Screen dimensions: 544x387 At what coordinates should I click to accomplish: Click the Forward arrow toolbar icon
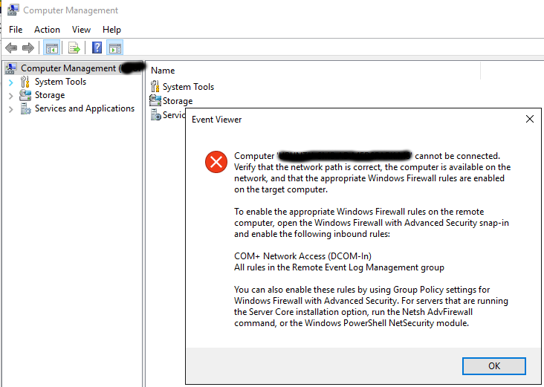pyautogui.click(x=28, y=48)
